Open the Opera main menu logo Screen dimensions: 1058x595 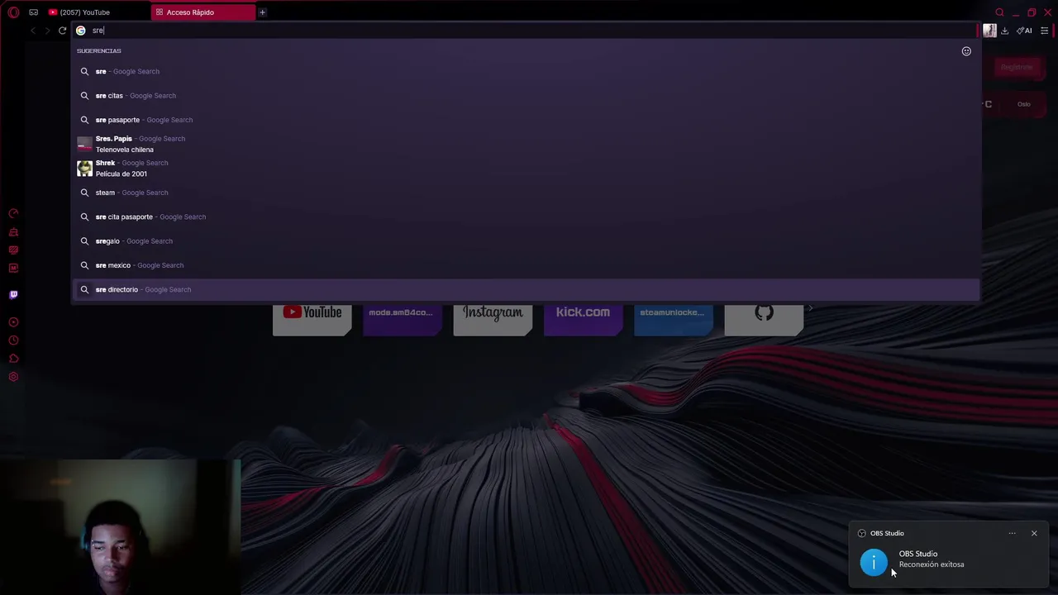pyautogui.click(x=13, y=12)
